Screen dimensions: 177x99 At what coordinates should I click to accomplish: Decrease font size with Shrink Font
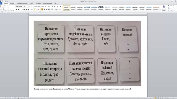[32, 7]
